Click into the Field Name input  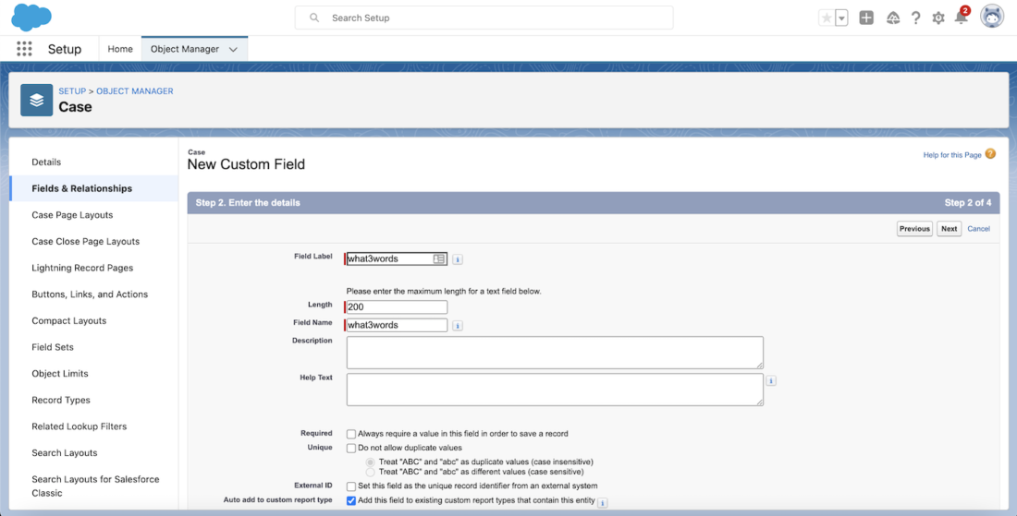pyautogui.click(x=397, y=325)
